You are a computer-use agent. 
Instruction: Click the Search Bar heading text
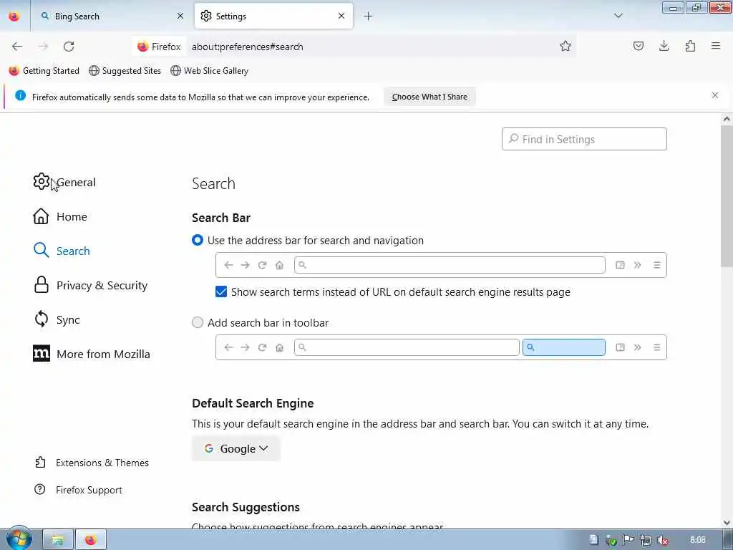pos(221,218)
